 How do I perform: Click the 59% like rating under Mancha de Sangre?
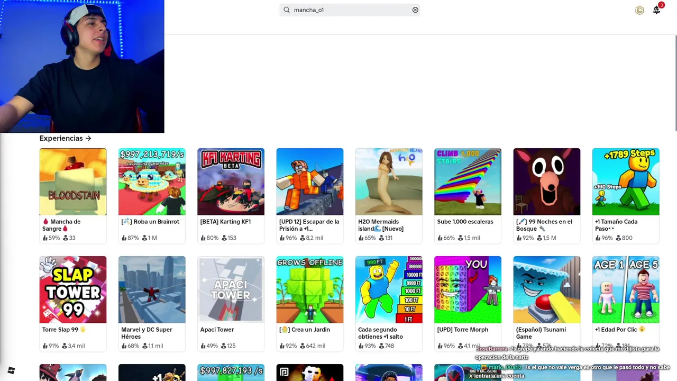click(51, 238)
